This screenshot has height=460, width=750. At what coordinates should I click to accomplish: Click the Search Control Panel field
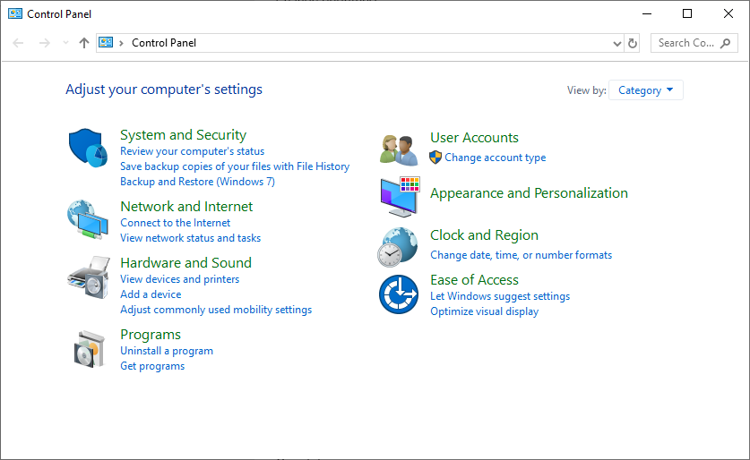pyautogui.click(x=686, y=43)
